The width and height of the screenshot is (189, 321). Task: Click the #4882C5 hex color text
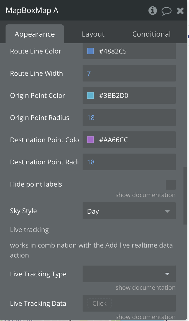pyautogui.click(x=113, y=51)
